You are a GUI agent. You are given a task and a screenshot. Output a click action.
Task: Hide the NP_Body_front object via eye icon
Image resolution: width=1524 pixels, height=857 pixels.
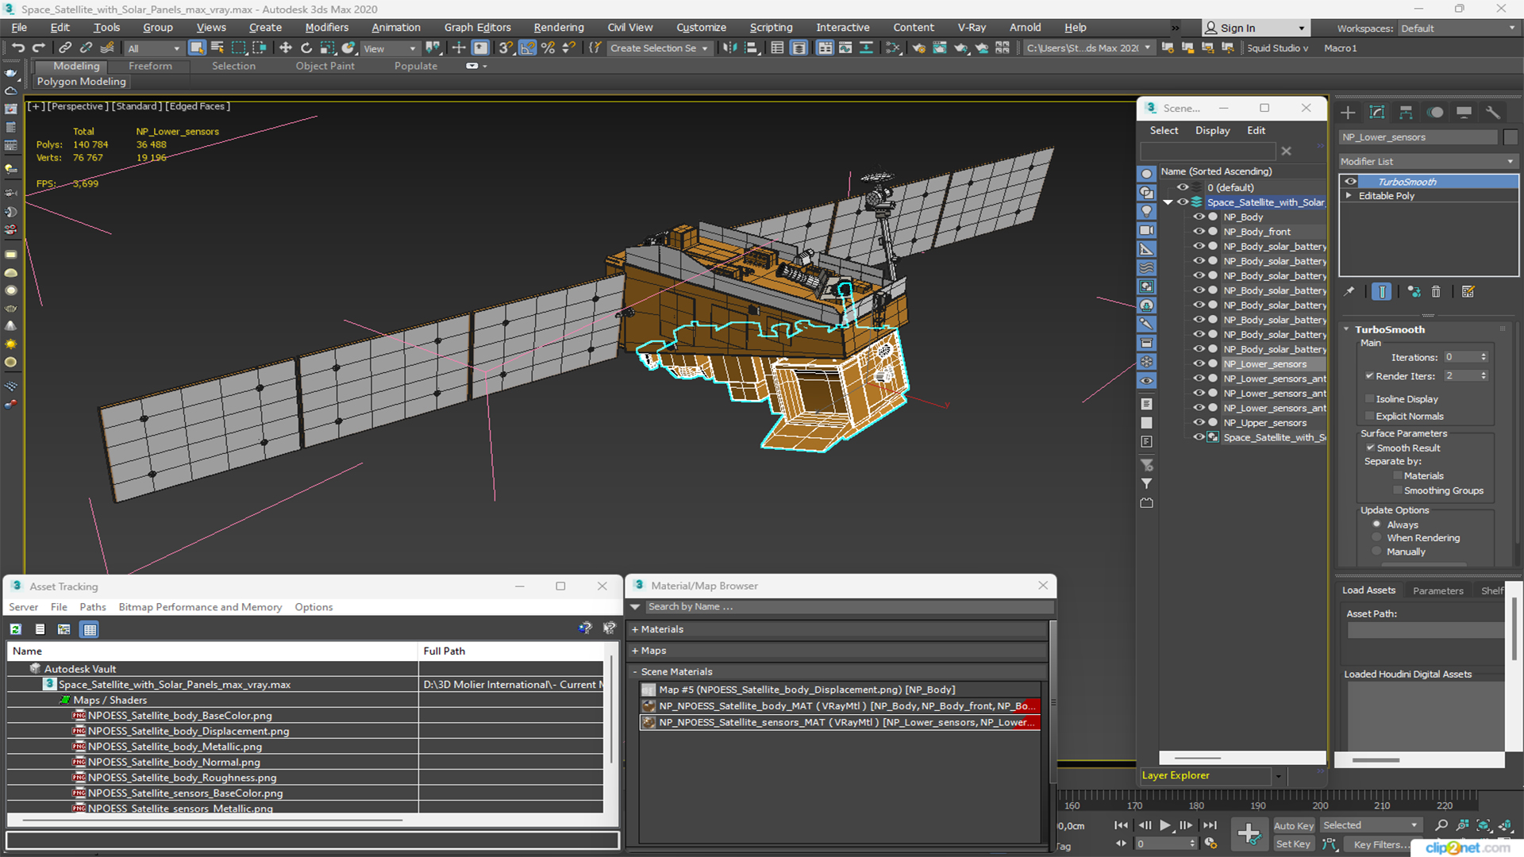[1199, 232]
